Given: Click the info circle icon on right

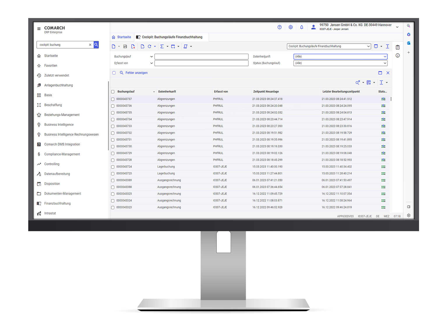Looking at the screenshot, I should point(397,56).
